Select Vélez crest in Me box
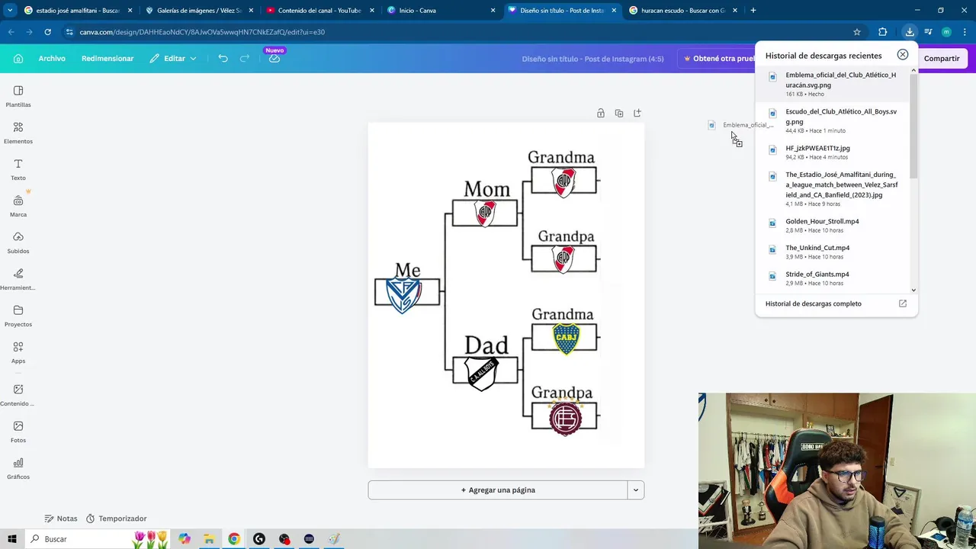 (x=403, y=294)
